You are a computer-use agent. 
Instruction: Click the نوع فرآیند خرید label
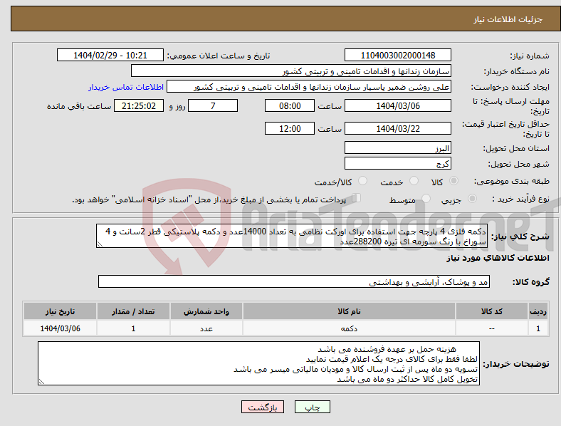click(521, 199)
